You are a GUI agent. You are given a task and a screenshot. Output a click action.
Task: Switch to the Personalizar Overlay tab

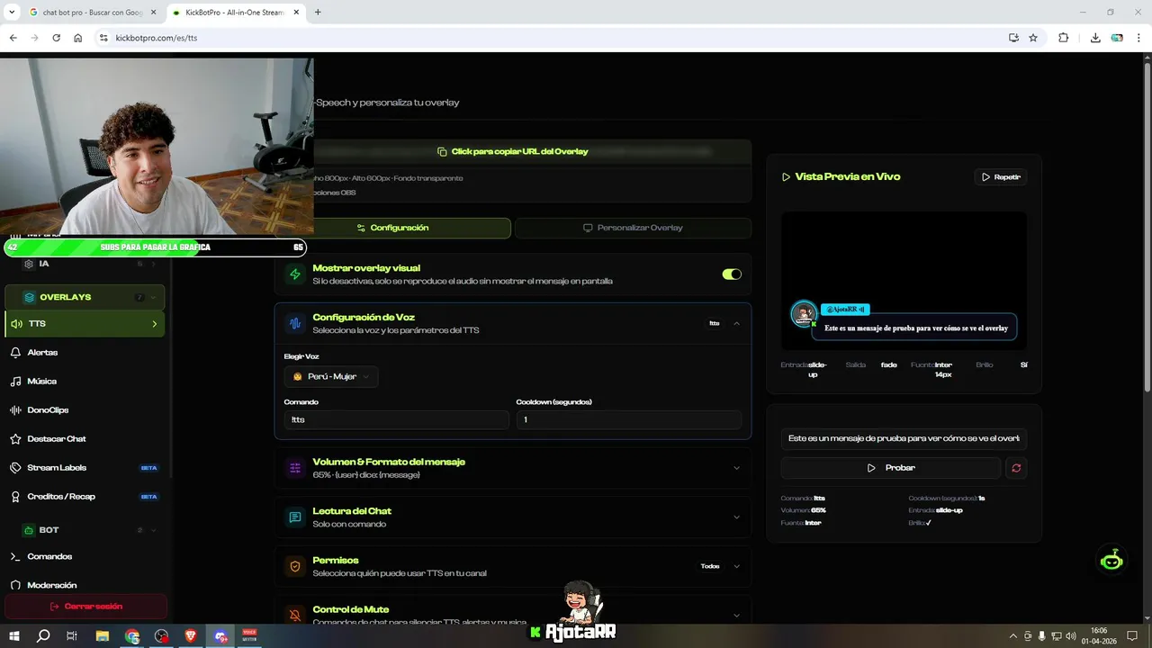(633, 228)
